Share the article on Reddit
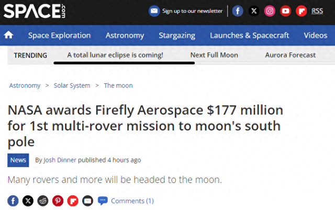This screenshot has height=216, width=335. tap(43, 201)
